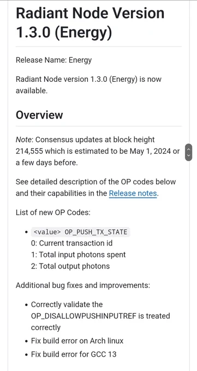This screenshot has width=197, height=371.
Task: Click the Overview section heading
Action: (x=39, y=115)
